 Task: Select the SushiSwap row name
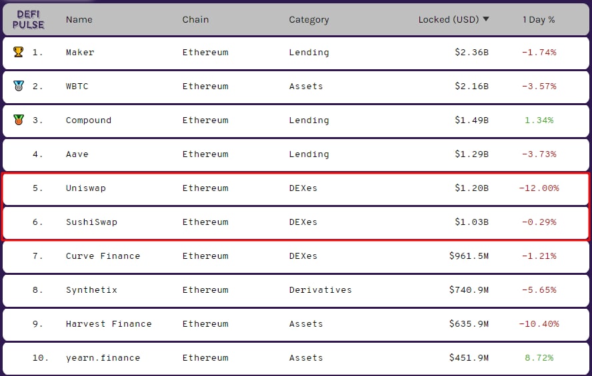[x=91, y=222]
